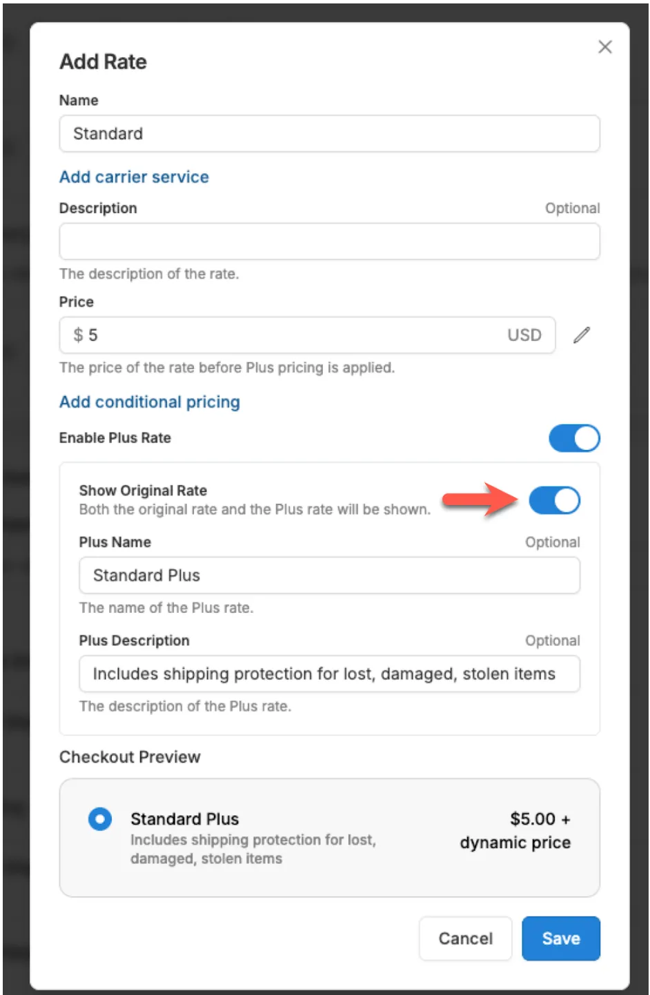Click into the empty Description field
650x995 pixels.
tap(329, 242)
